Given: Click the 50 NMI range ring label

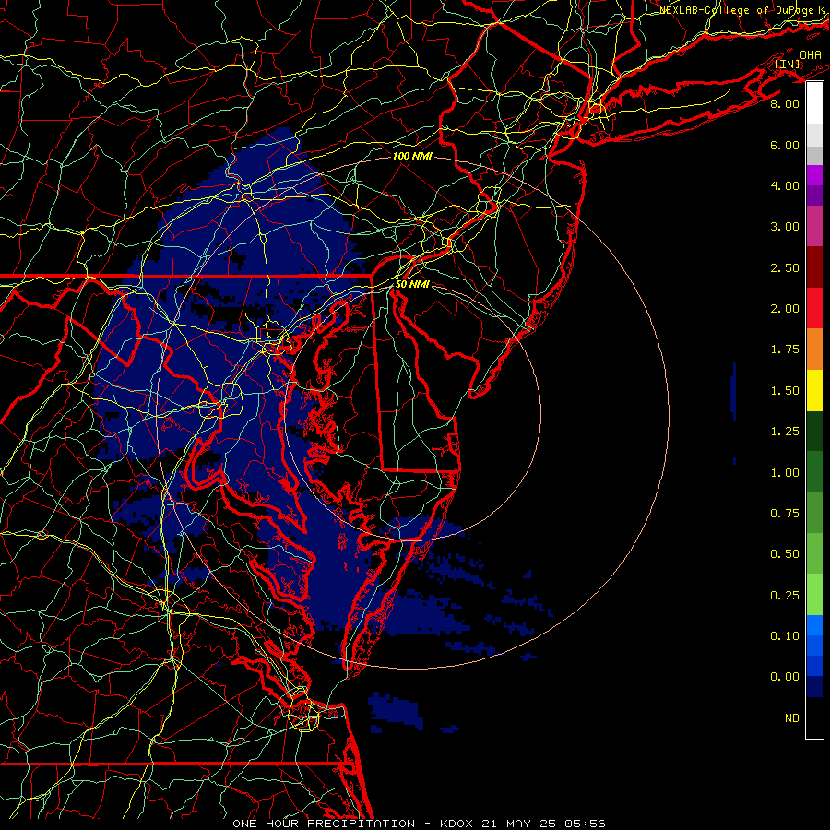Looking at the screenshot, I should pos(412,284).
